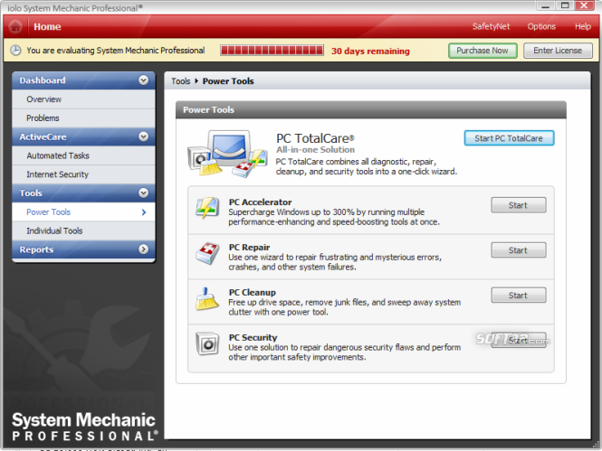Select Power Tools in sidebar
The image size is (602, 451).
pyautogui.click(x=83, y=211)
